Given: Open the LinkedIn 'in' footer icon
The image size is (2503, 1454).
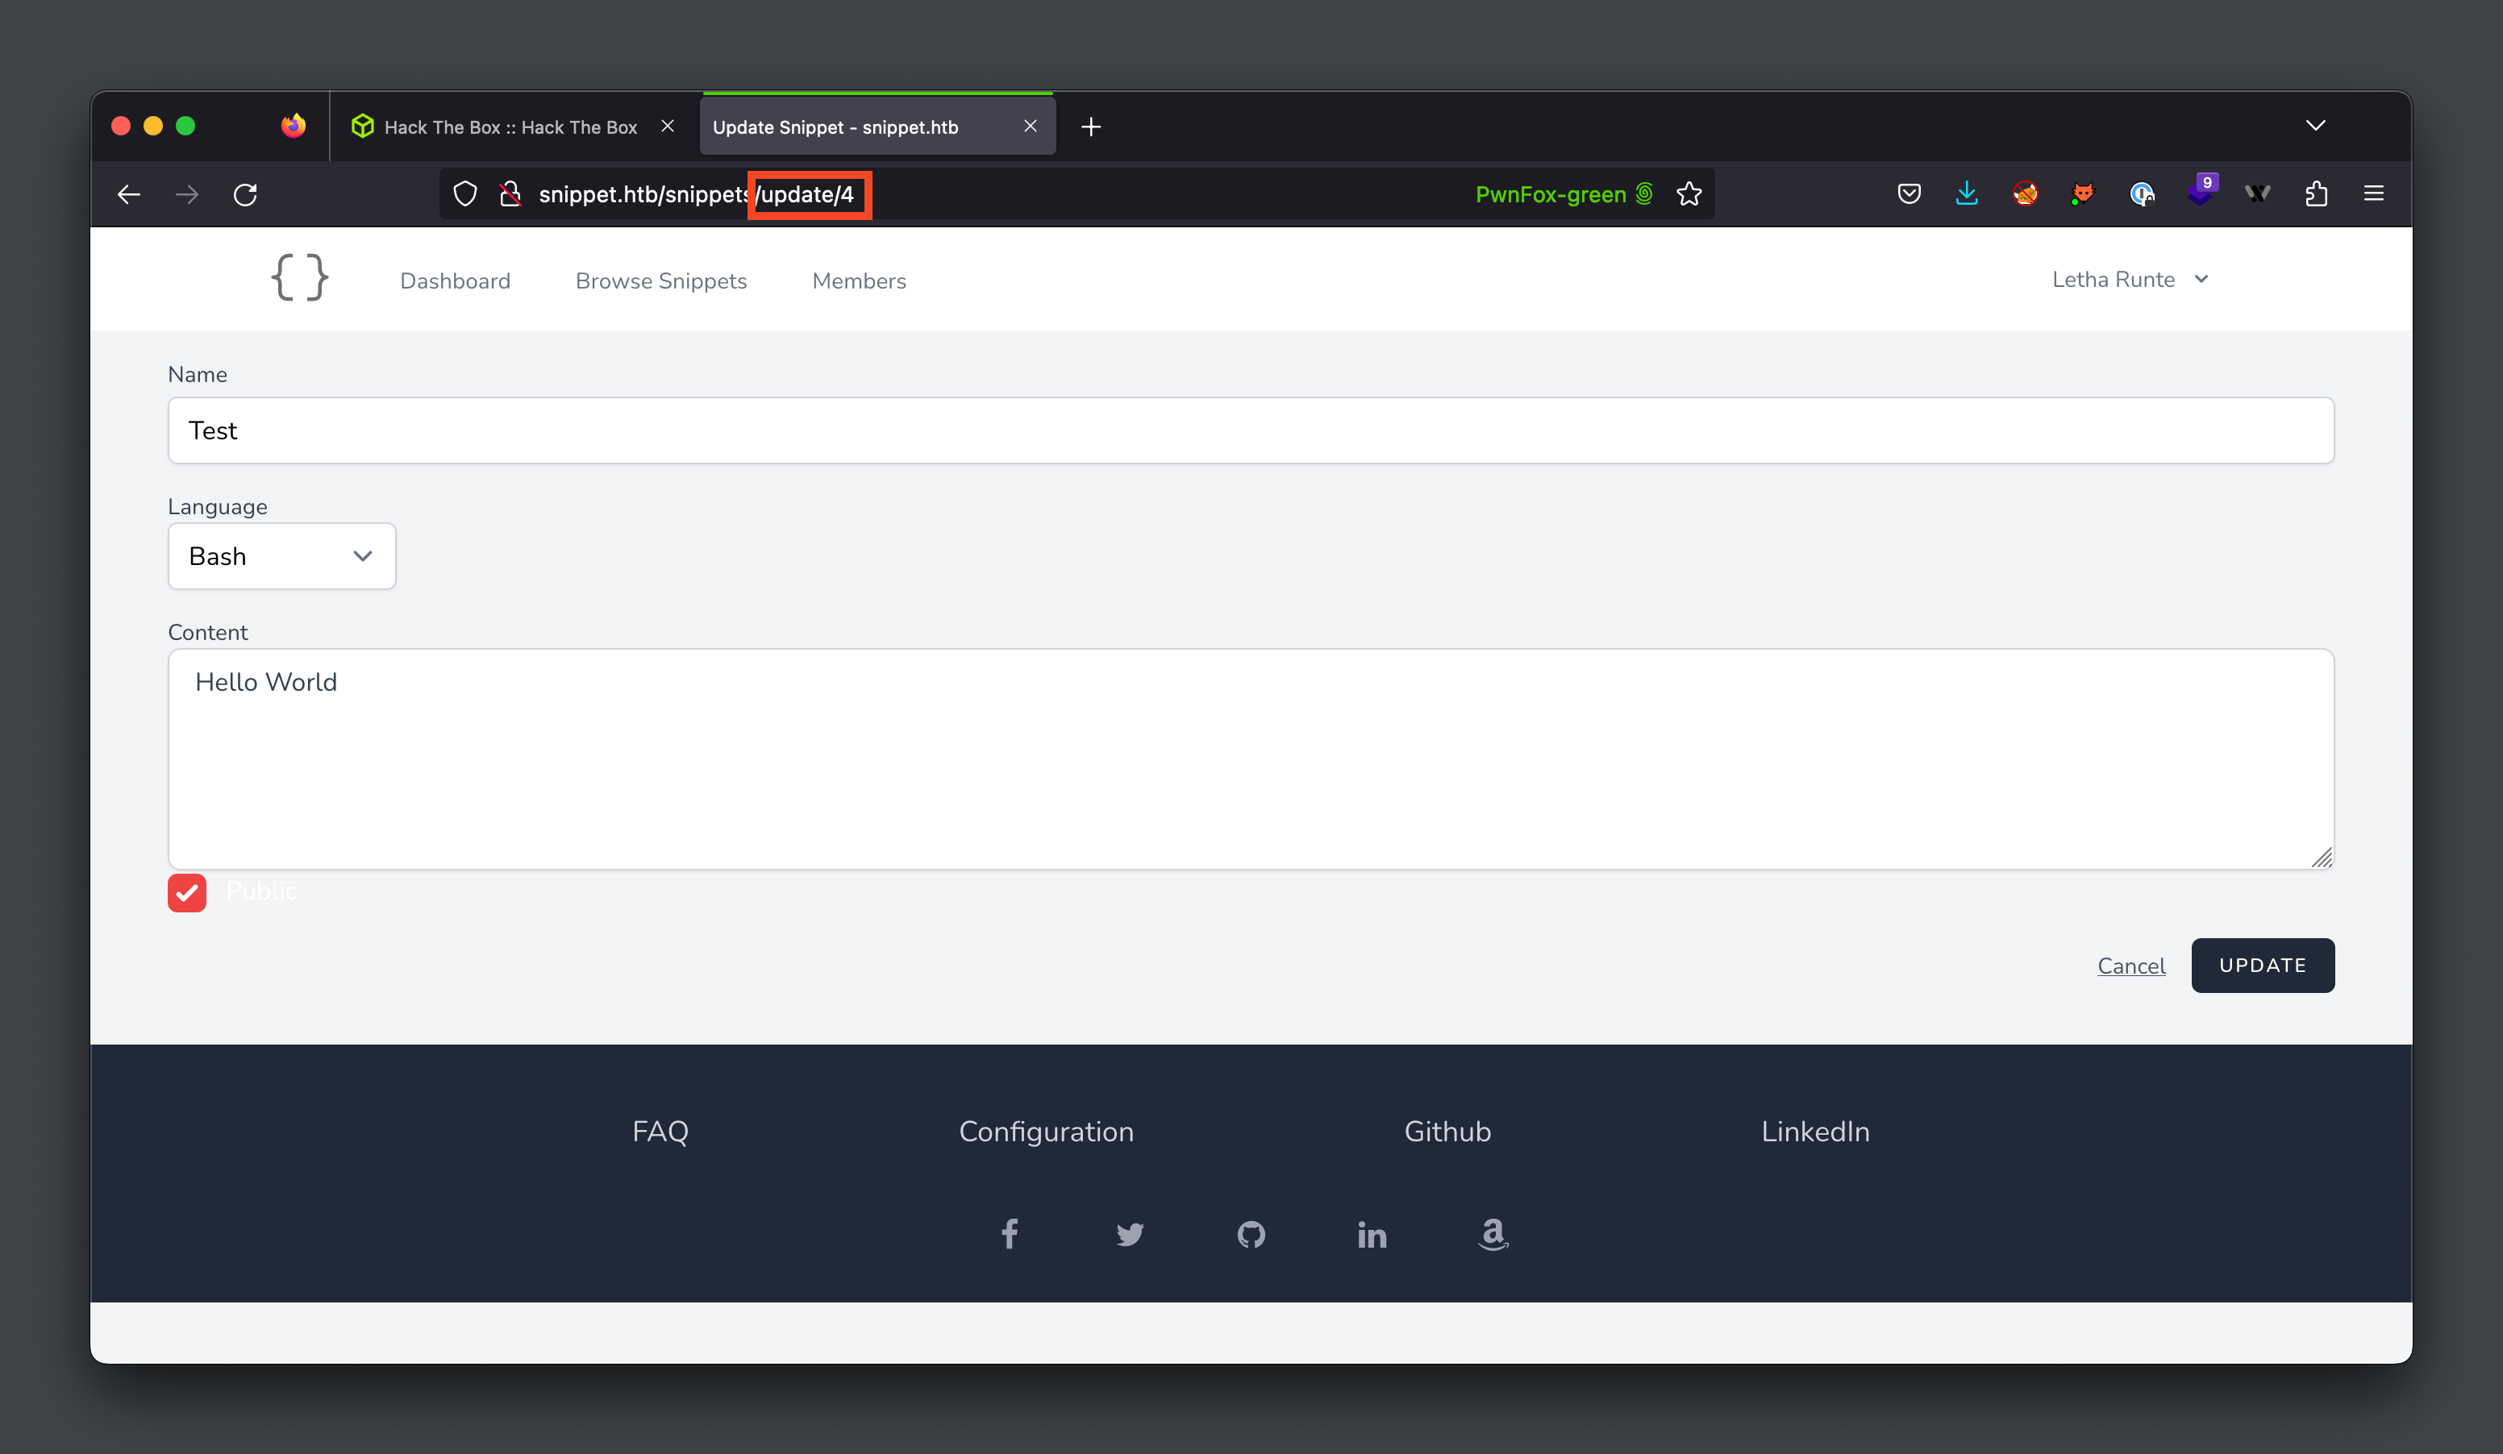Looking at the screenshot, I should tap(1372, 1235).
